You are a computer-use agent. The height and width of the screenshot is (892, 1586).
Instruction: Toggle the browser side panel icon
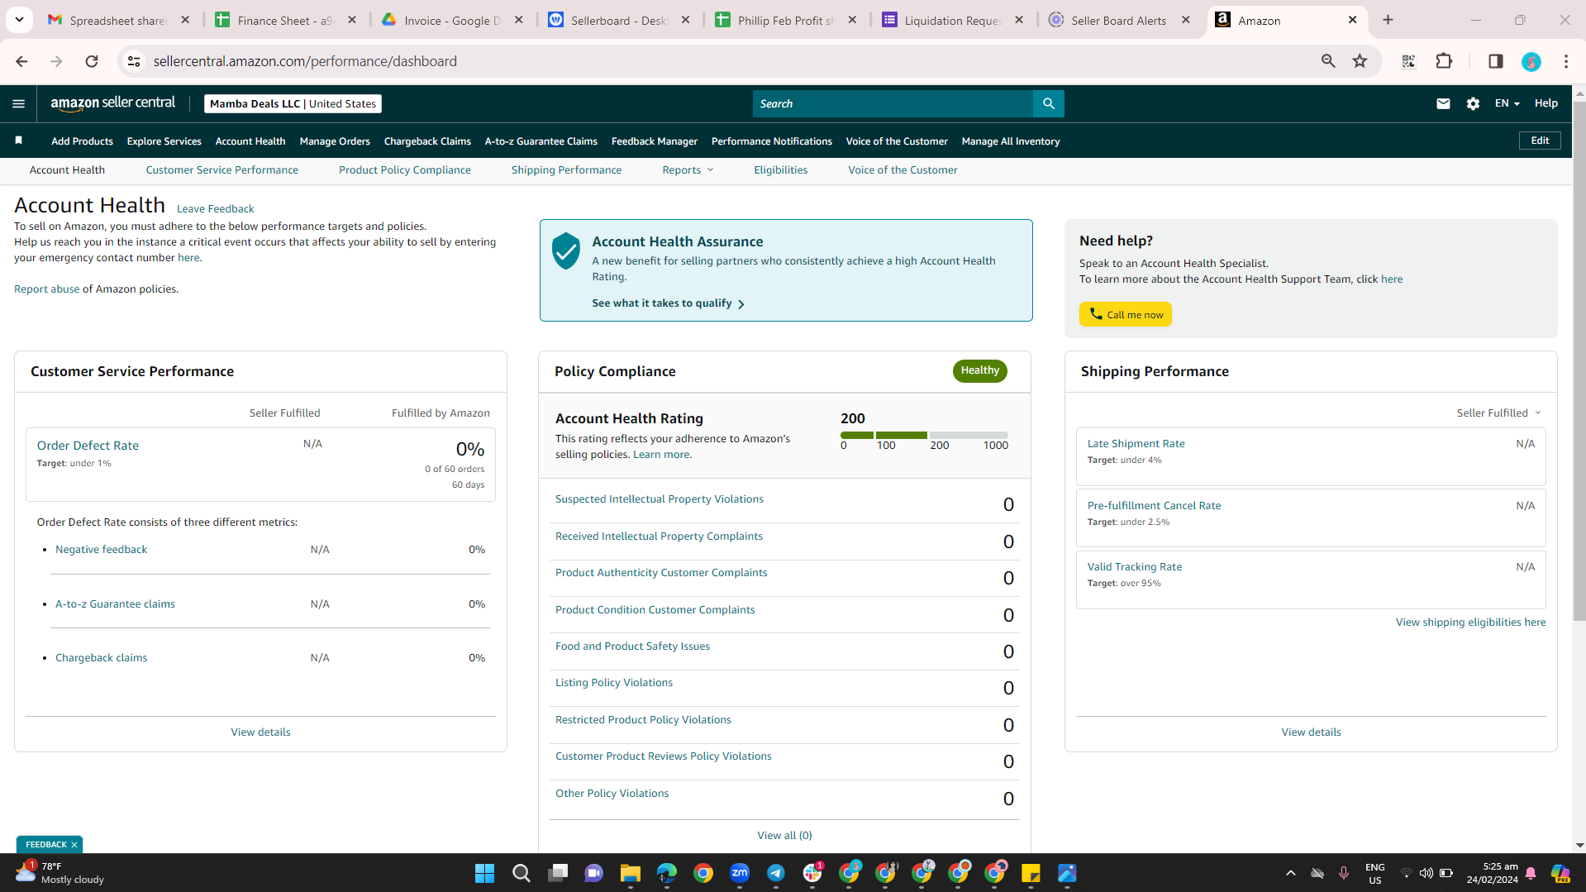click(1495, 61)
